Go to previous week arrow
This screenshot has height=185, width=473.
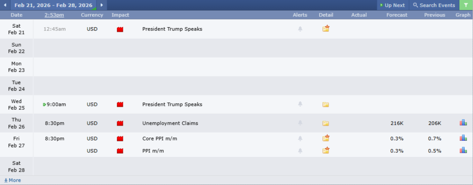(x=5, y=5)
